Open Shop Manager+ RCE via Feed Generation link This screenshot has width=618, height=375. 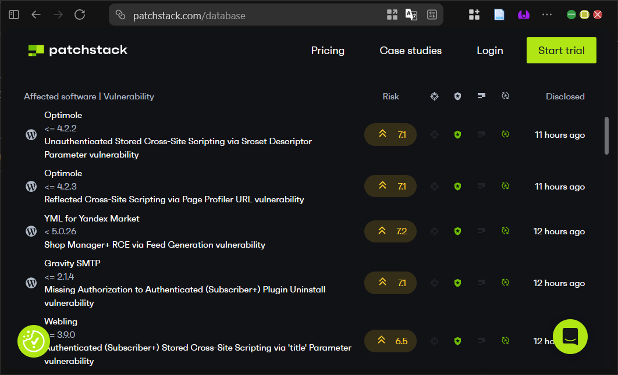click(x=155, y=245)
